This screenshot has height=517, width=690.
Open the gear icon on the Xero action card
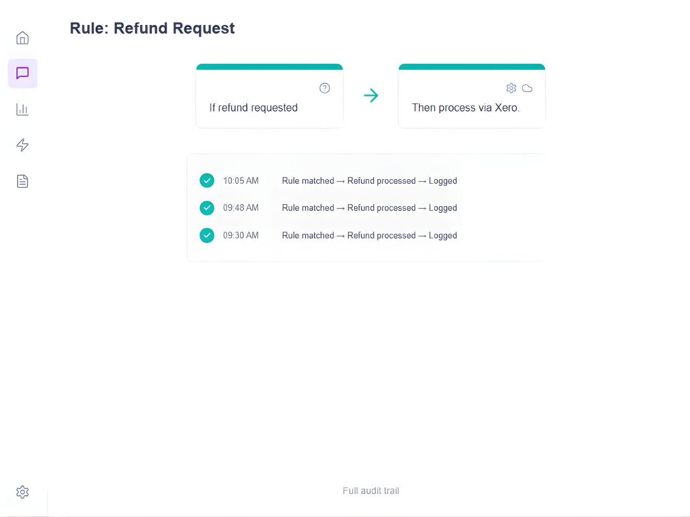(x=511, y=88)
